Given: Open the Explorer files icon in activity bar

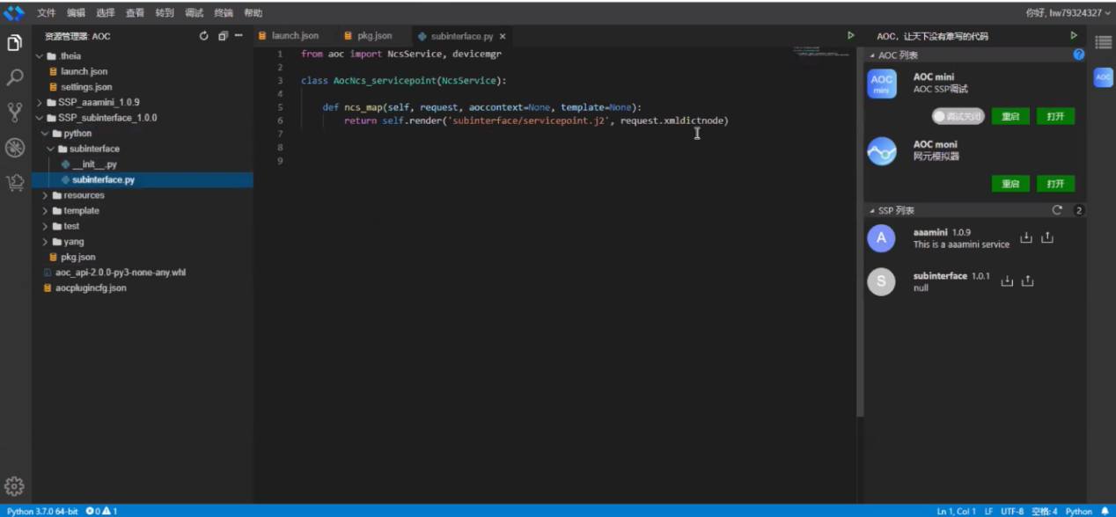Looking at the screenshot, I should coord(14,43).
